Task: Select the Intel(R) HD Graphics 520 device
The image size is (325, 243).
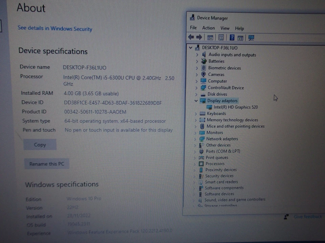Action: coord(236,107)
